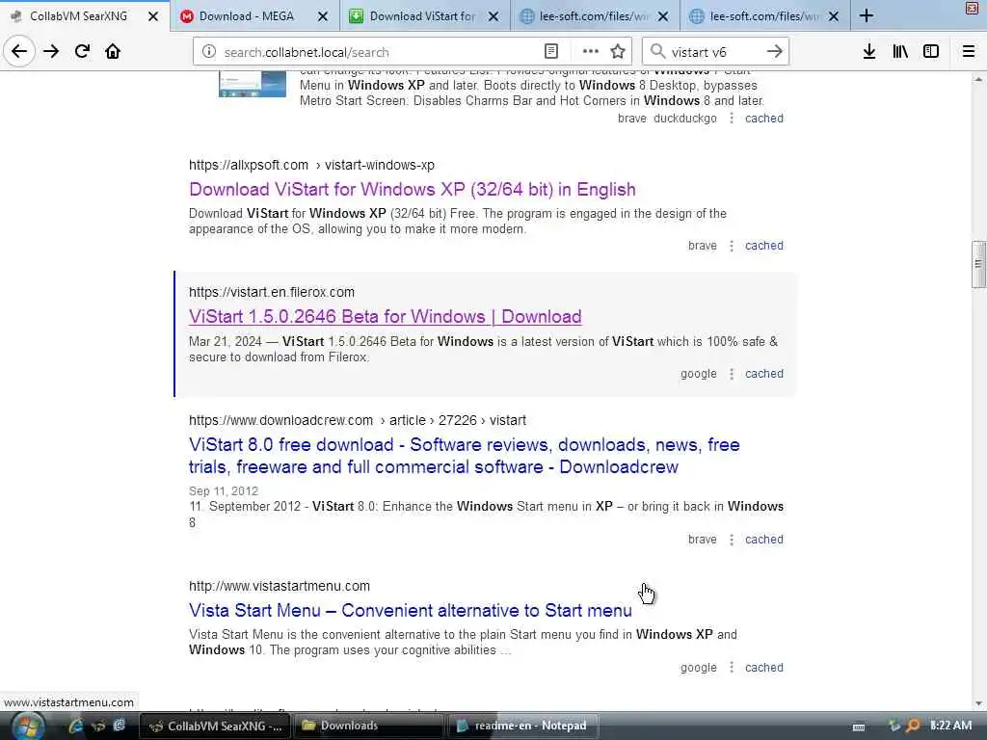987x740 pixels.
Task: Reload the current search page
Action: pyautogui.click(x=82, y=52)
